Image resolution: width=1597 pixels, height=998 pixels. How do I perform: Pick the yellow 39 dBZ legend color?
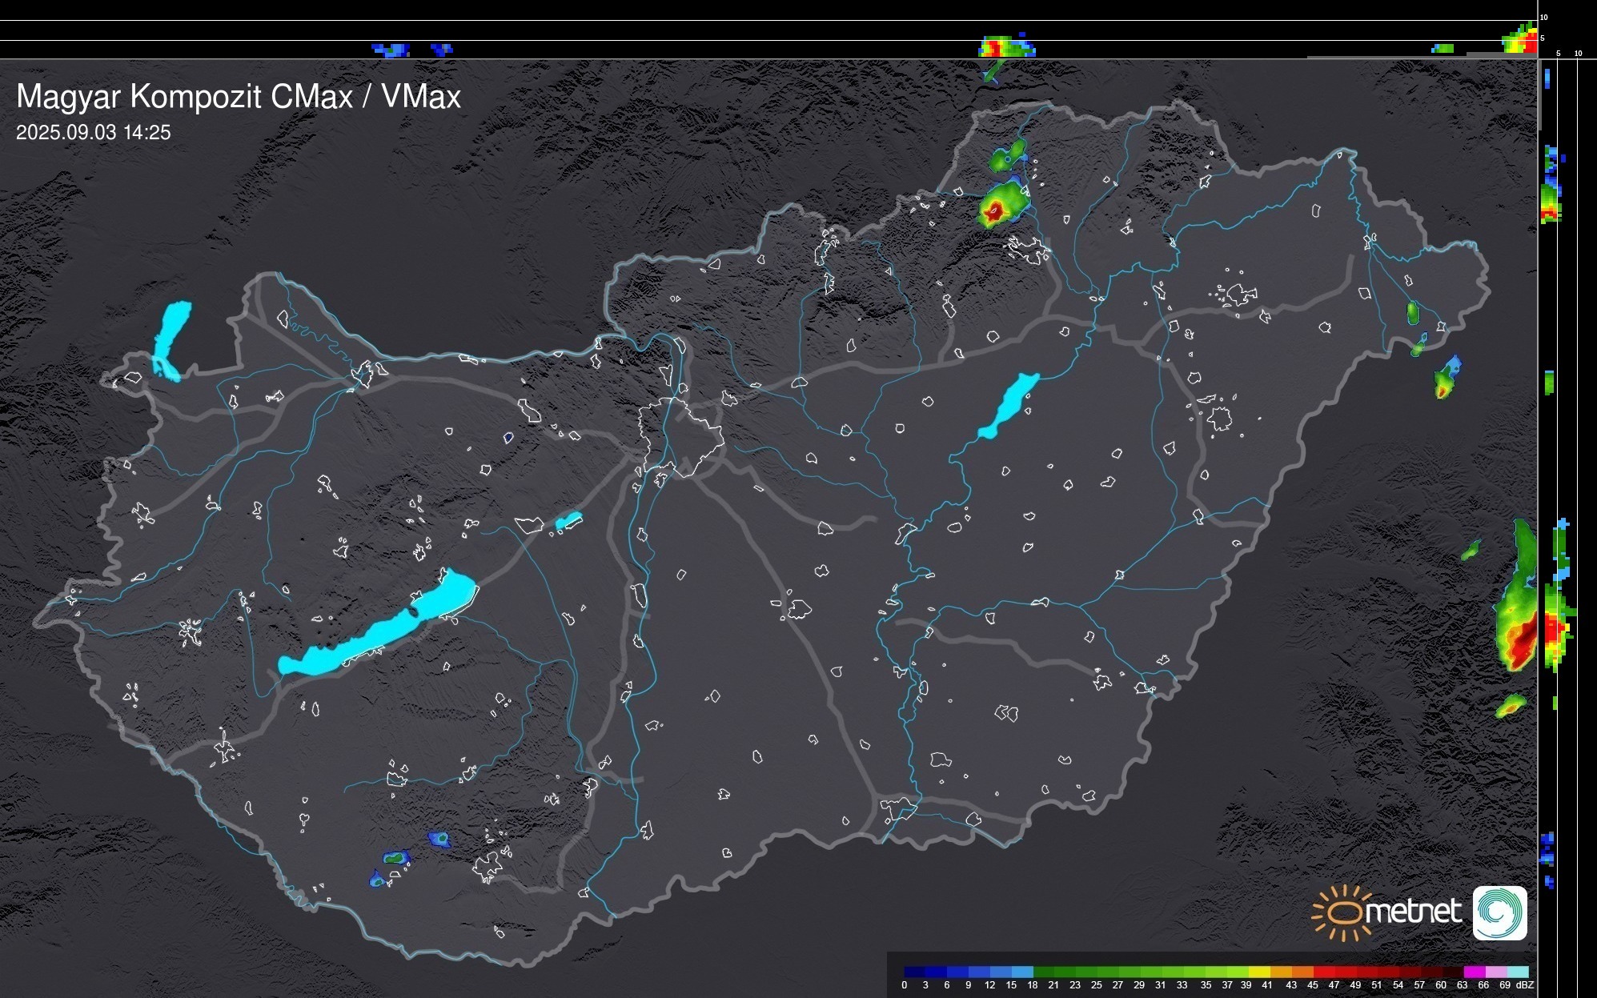click(x=1259, y=972)
